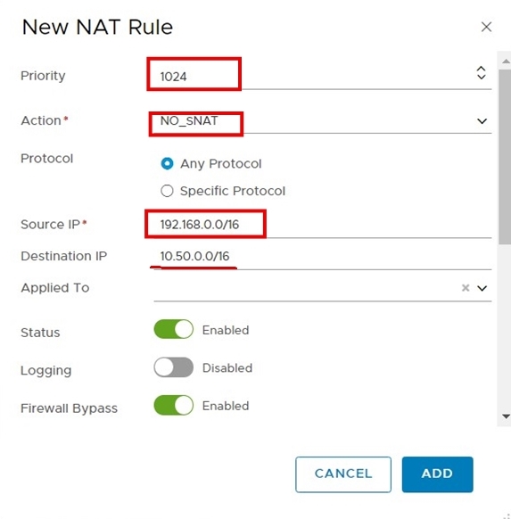Click the vertical scrollbar thumb

pyautogui.click(x=505, y=157)
